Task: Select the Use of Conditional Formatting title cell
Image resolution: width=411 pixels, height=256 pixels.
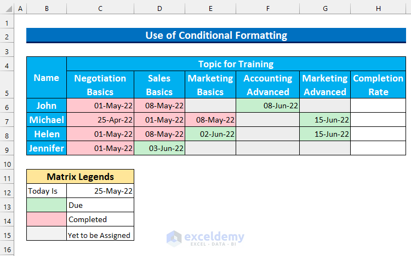Action: [216, 36]
